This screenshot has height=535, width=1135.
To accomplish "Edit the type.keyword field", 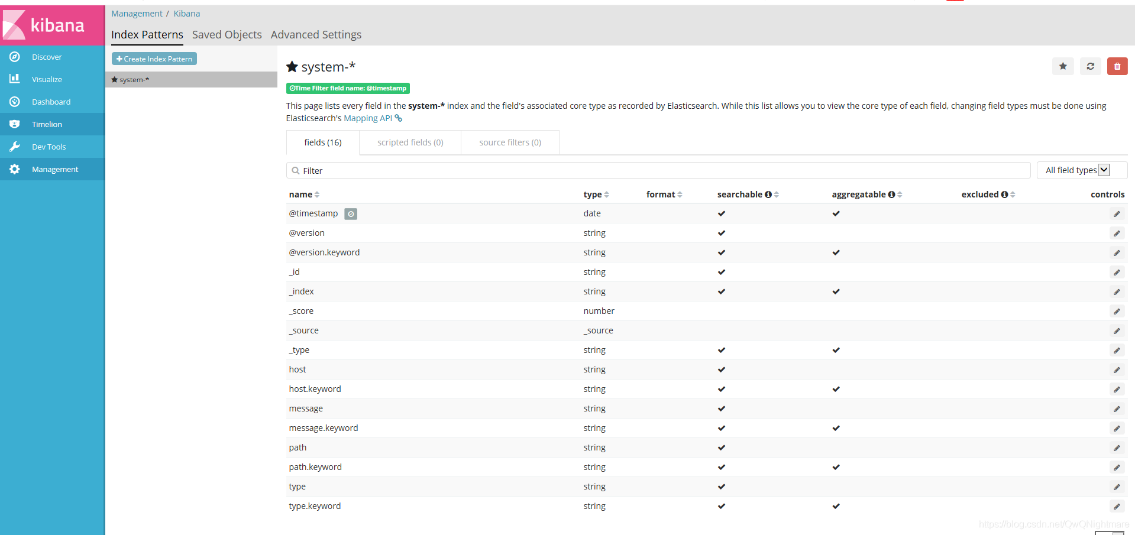I will pos(1117,507).
